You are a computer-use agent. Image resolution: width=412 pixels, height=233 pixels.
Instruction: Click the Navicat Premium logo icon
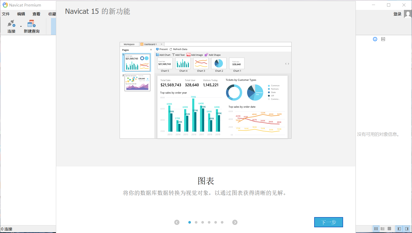coord(5,5)
